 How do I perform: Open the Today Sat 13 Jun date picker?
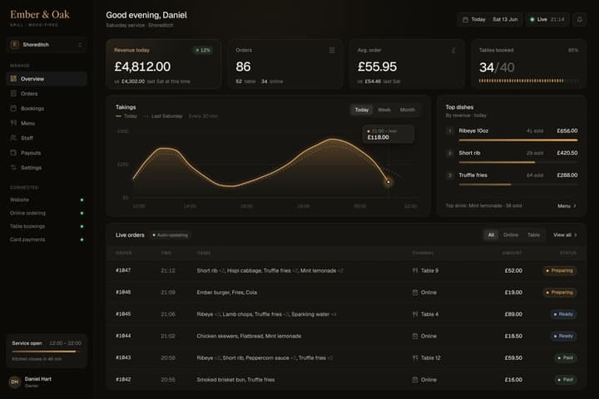pyautogui.click(x=490, y=19)
